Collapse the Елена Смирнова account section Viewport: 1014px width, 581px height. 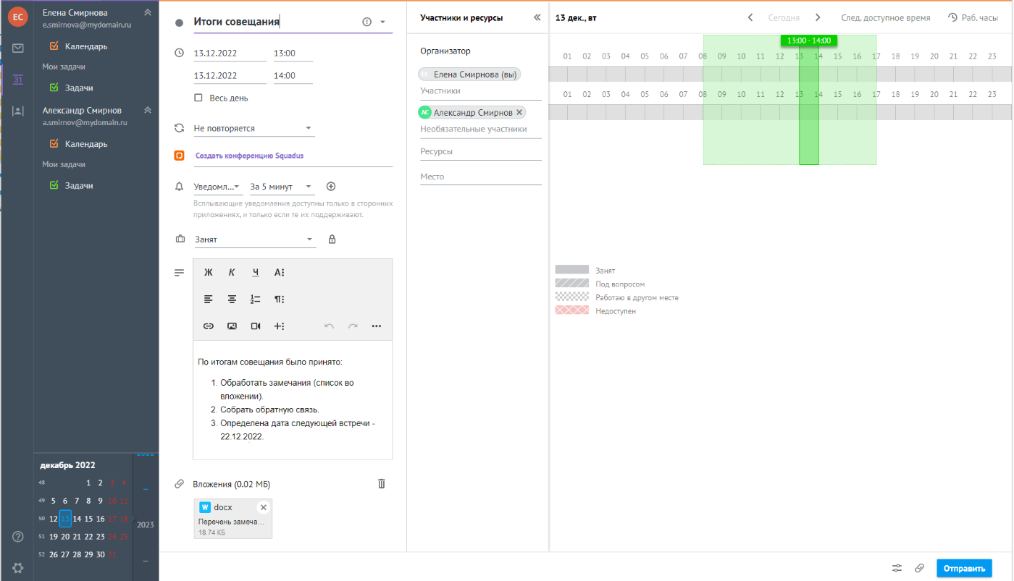coord(148,12)
